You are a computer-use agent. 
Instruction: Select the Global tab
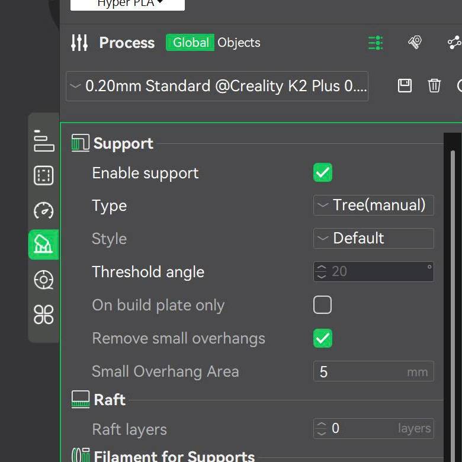click(190, 43)
